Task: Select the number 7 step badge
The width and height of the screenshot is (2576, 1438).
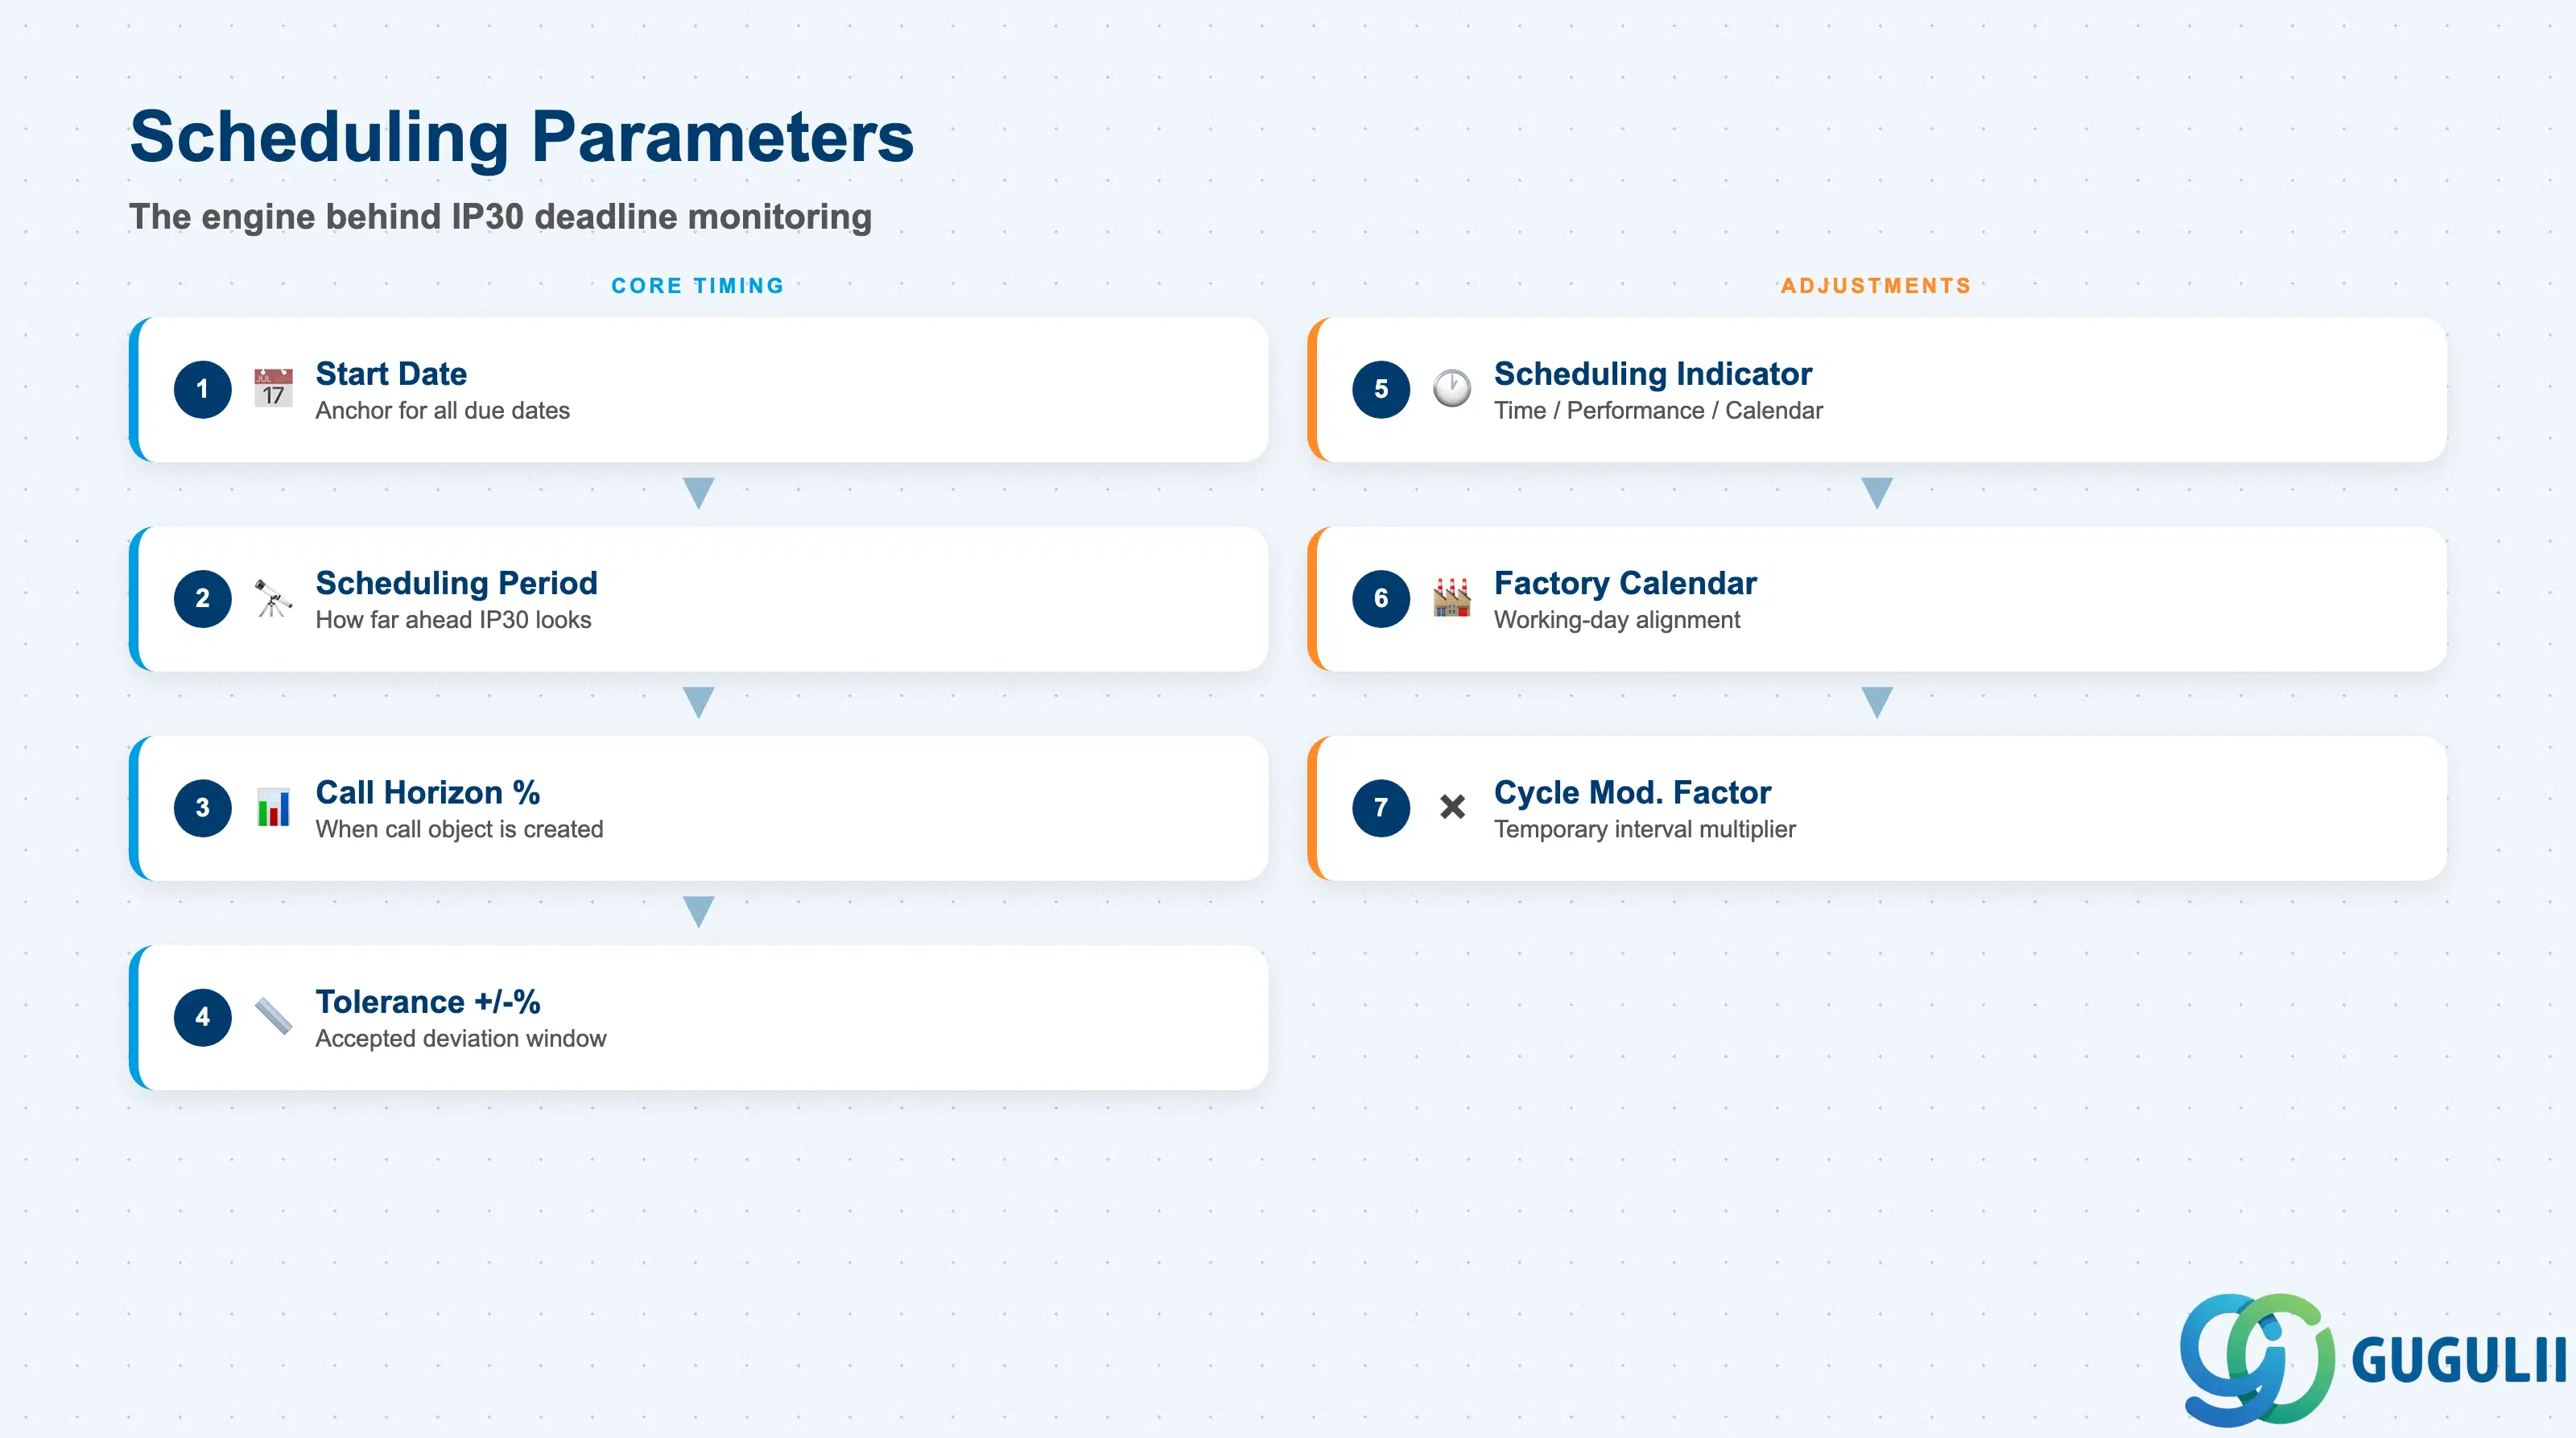Action: pyautogui.click(x=1381, y=808)
